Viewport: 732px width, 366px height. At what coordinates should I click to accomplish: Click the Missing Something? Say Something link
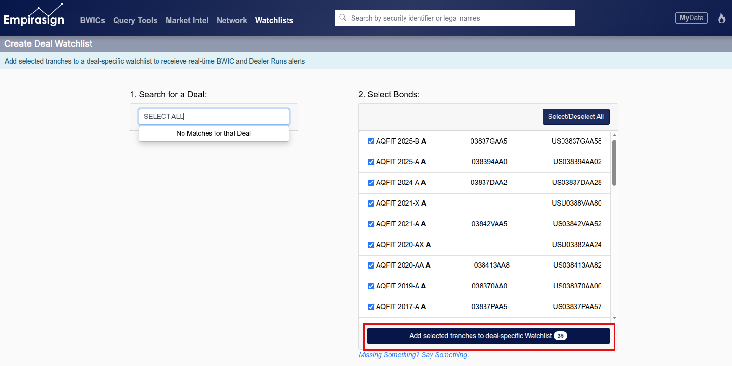[x=414, y=355]
